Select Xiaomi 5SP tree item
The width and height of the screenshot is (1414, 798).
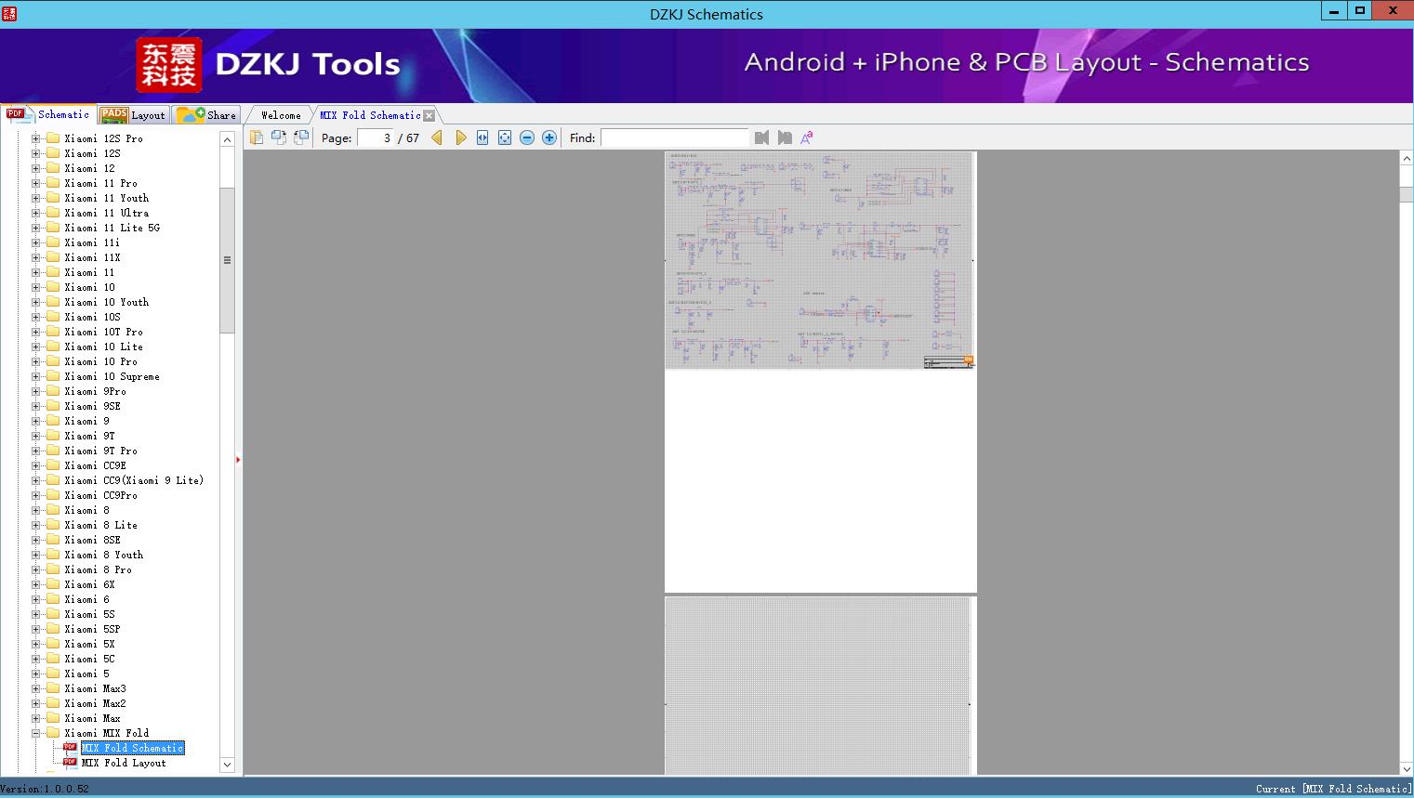click(x=92, y=629)
